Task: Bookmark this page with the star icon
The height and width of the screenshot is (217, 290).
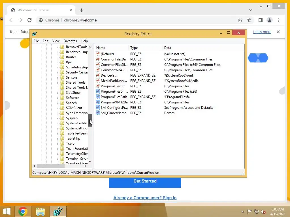Action: click(249, 20)
